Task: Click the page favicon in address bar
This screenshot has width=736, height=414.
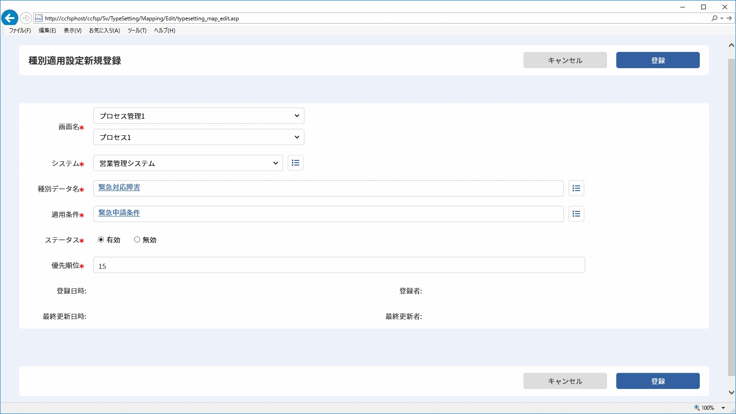Action: click(39, 18)
